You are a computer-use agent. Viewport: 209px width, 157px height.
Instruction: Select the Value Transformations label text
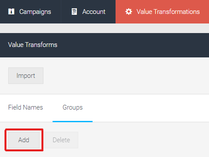pos(168,12)
